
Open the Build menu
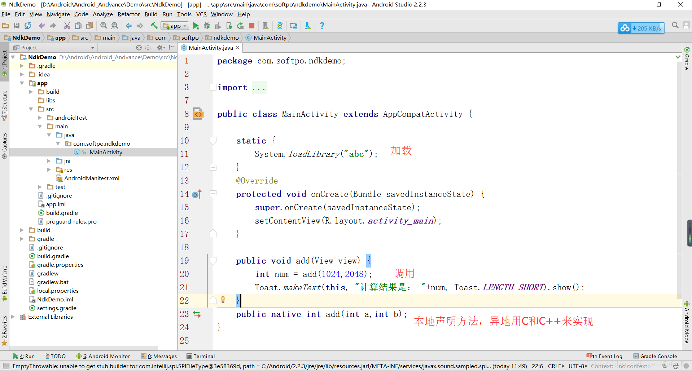(x=151, y=14)
